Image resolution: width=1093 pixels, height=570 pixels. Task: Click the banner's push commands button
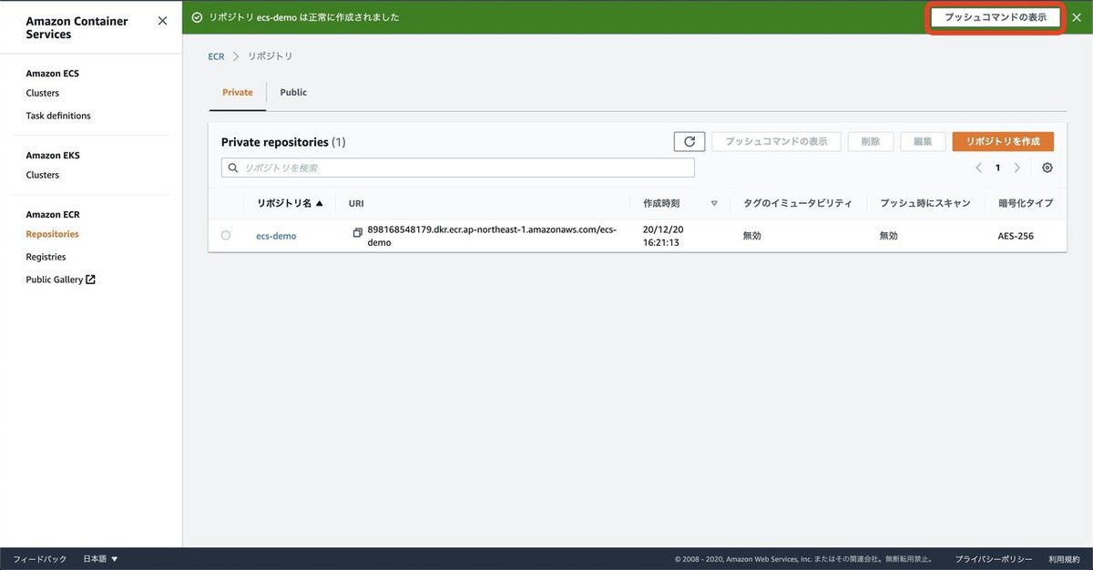996,17
